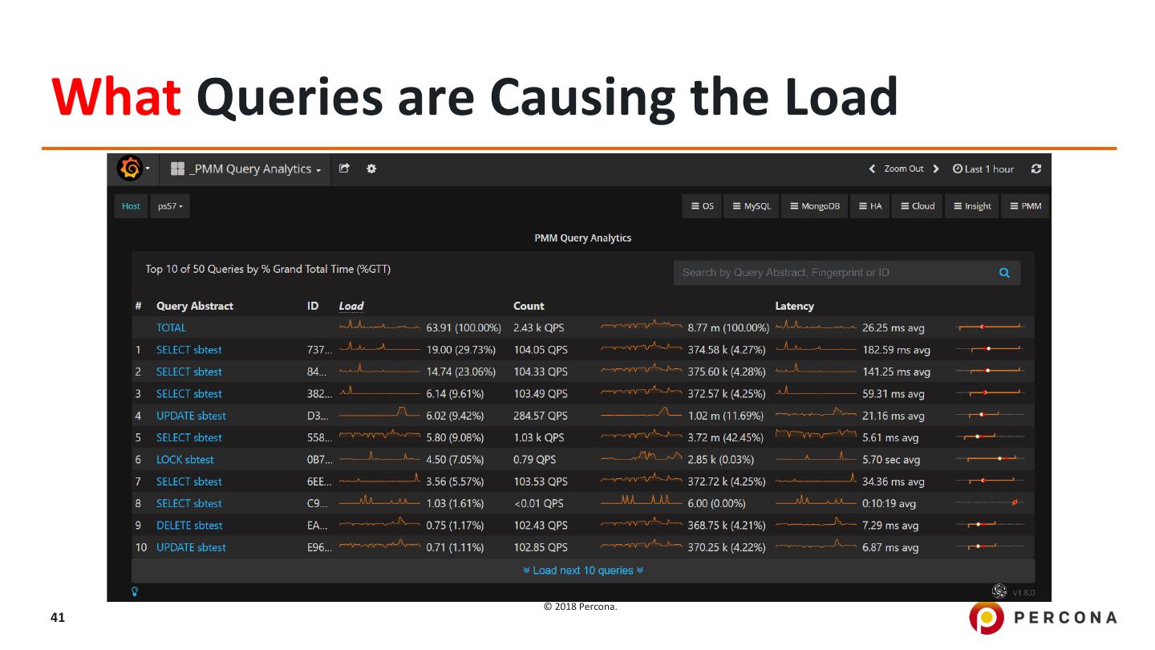Screen dimensions: 1155x650
Task: Open the Grafana logo main menu
Action: click(130, 169)
